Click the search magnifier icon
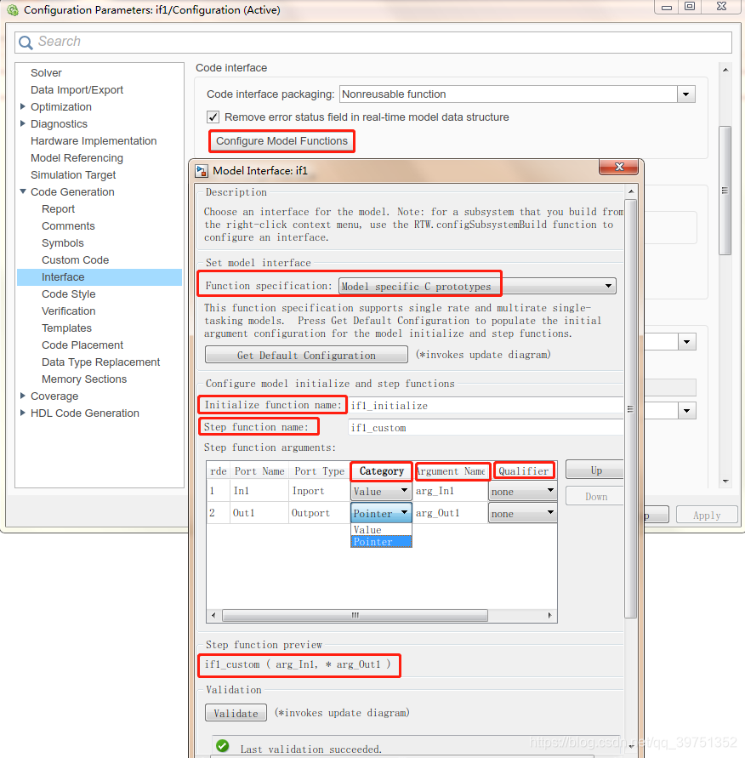Viewport: 745px width, 758px height. [x=26, y=41]
